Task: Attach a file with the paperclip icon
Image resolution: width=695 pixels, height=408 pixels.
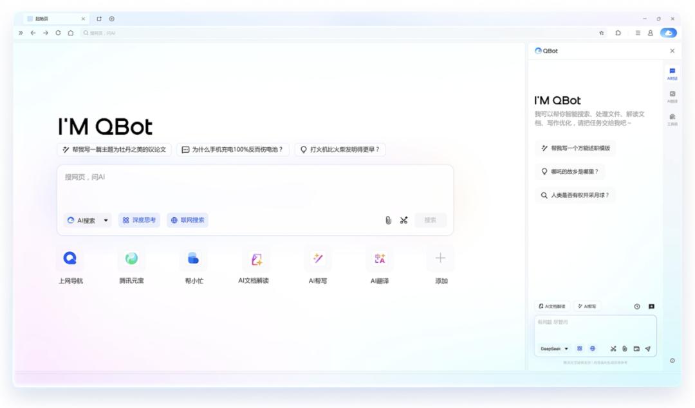Action: click(x=387, y=220)
